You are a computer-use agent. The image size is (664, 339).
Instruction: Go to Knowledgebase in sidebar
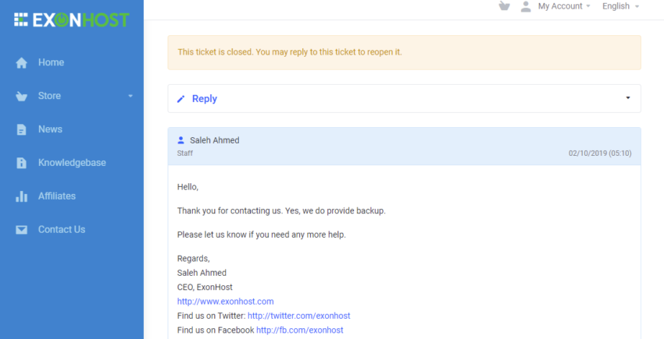pyautogui.click(x=72, y=163)
